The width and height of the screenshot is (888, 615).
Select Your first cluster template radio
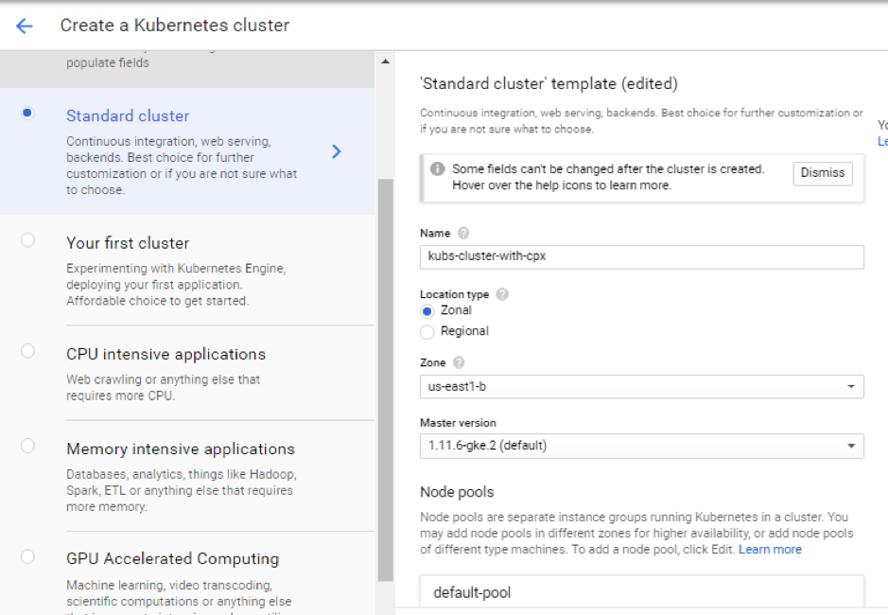point(27,240)
